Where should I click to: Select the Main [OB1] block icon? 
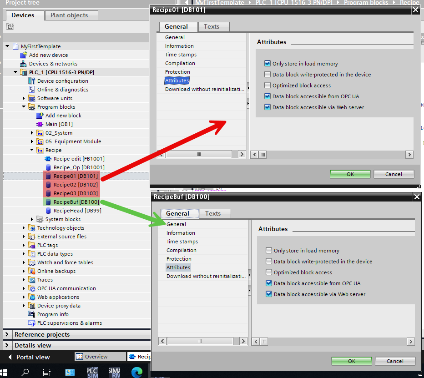(40, 124)
